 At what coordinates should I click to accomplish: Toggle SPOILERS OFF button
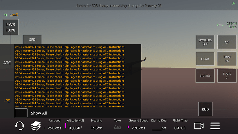tap(205, 42)
